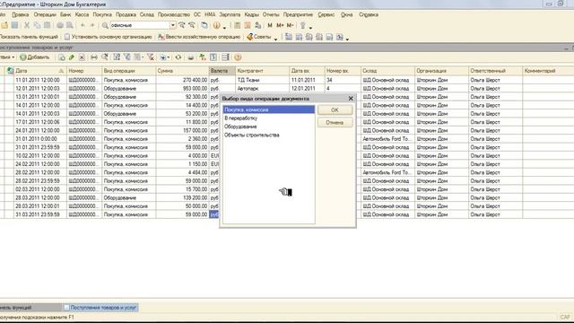
Task: Click the M- memory subtract button
Action: [x=291, y=25]
